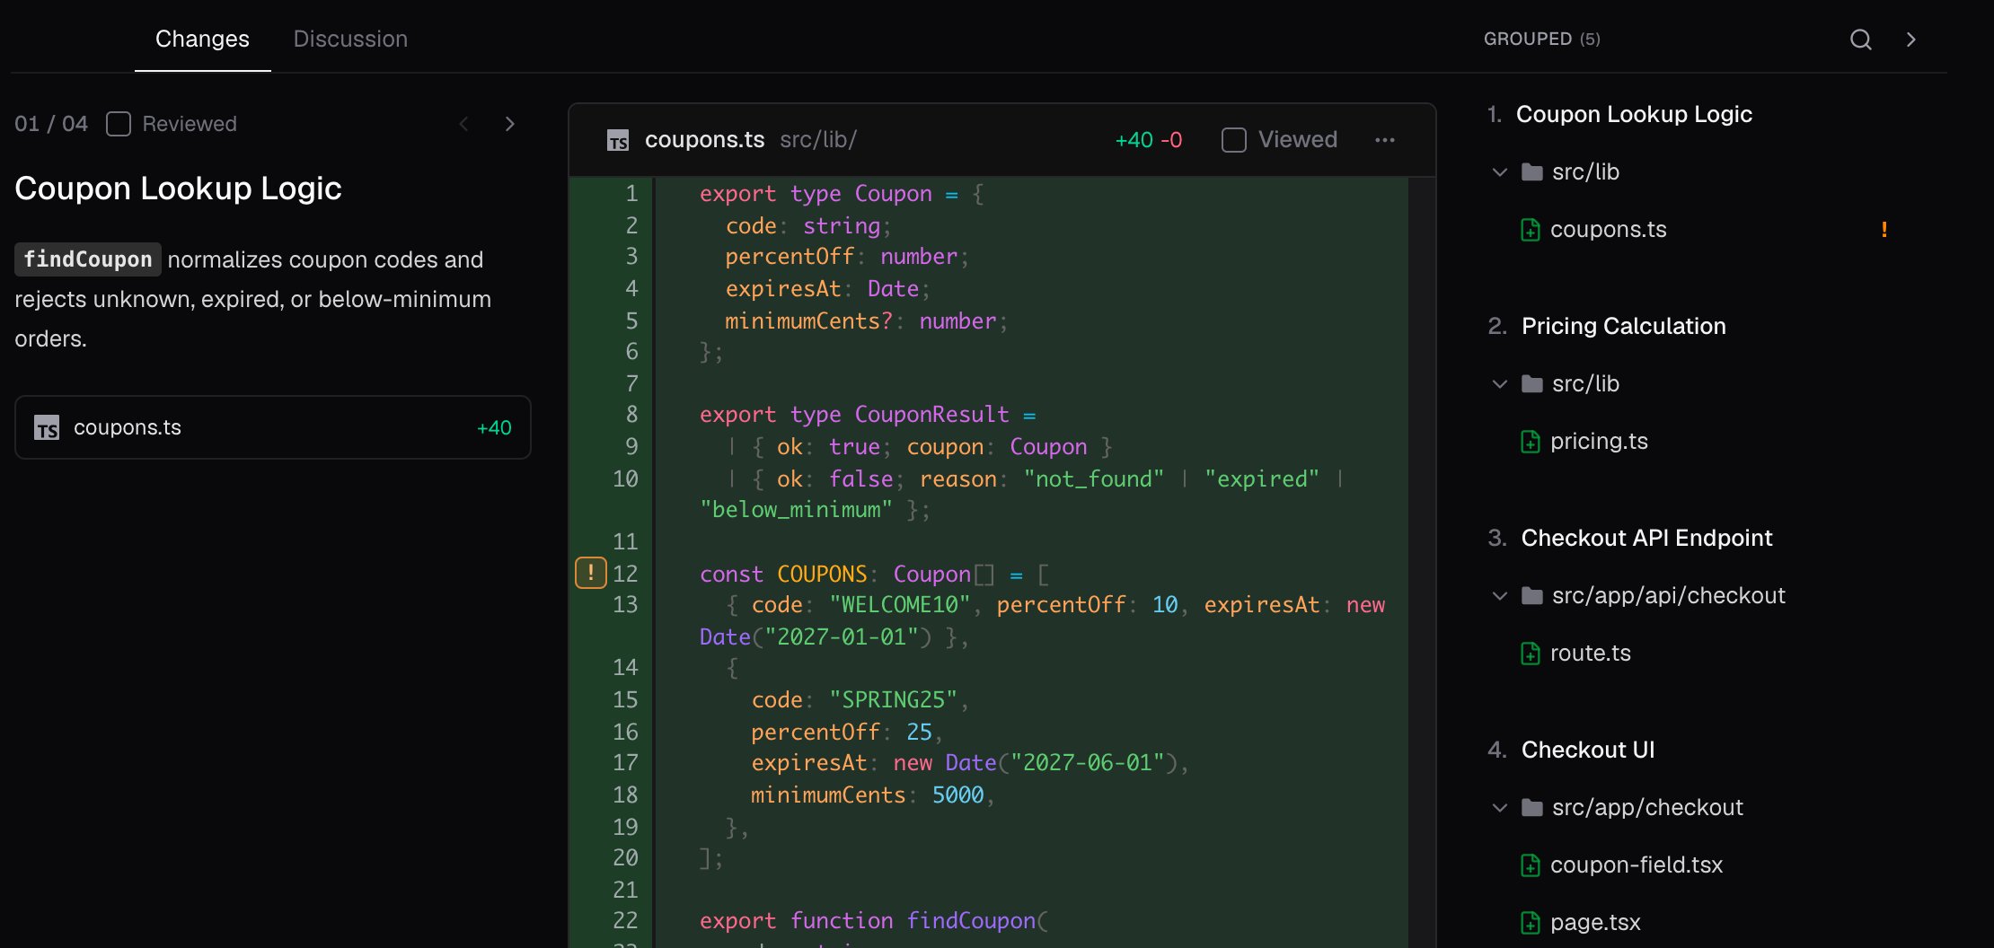This screenshot has height=948, width=1994.
Task: Click the collapse sidebar arrow next to search
Action: pos(1910,39)
